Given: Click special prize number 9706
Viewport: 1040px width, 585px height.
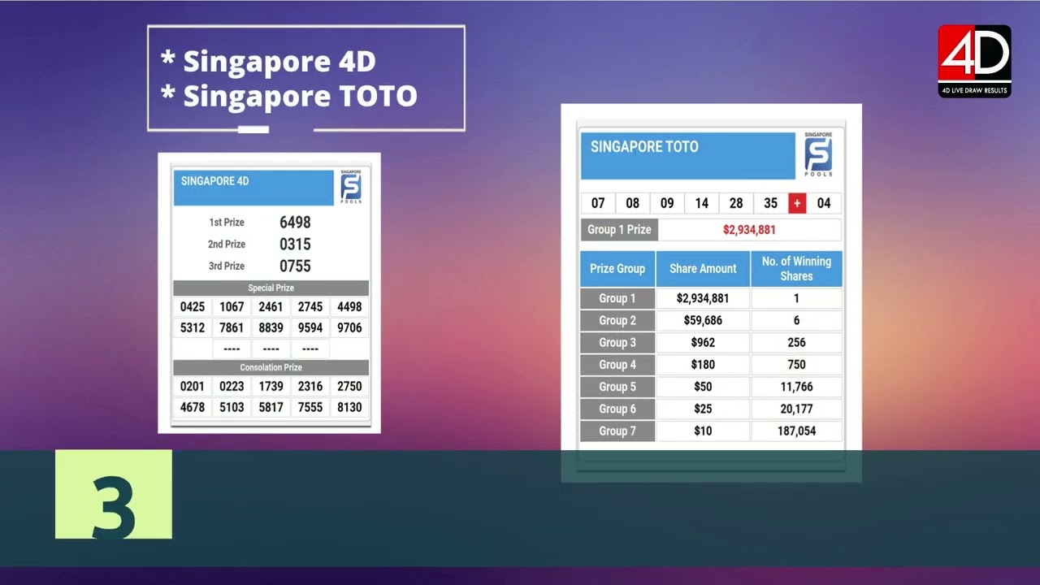Looking at the screenshot, I should click(349, 328).
